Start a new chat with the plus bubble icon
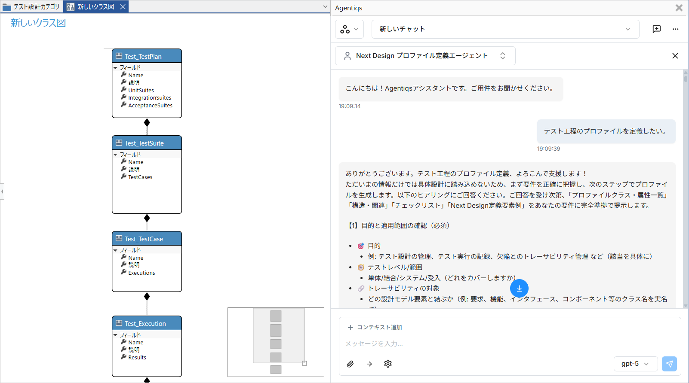Viewport: 689px width, 383px height. coord(656,29)
